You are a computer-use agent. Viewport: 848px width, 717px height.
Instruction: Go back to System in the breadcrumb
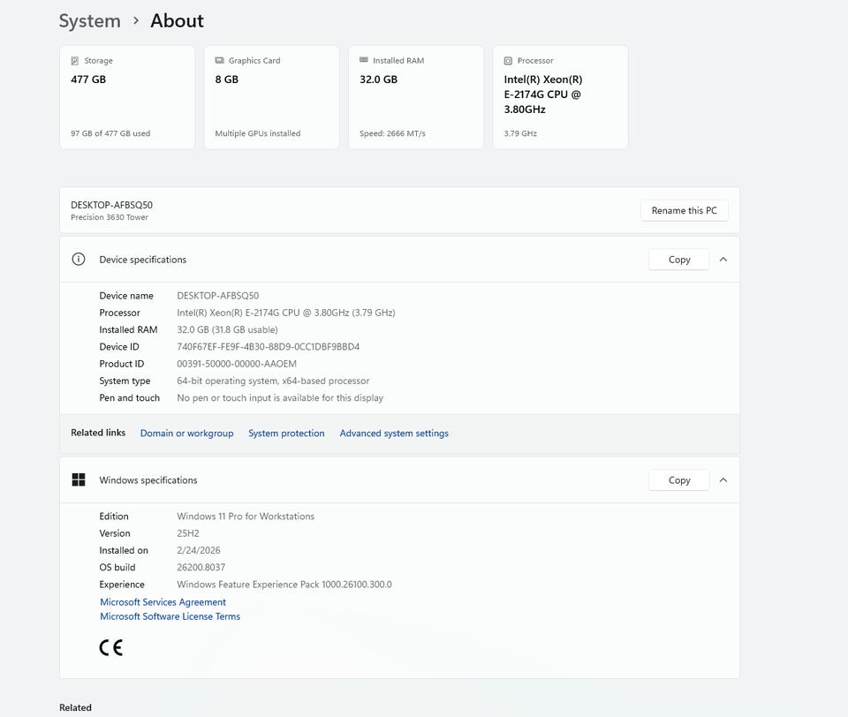click(89, 21)
